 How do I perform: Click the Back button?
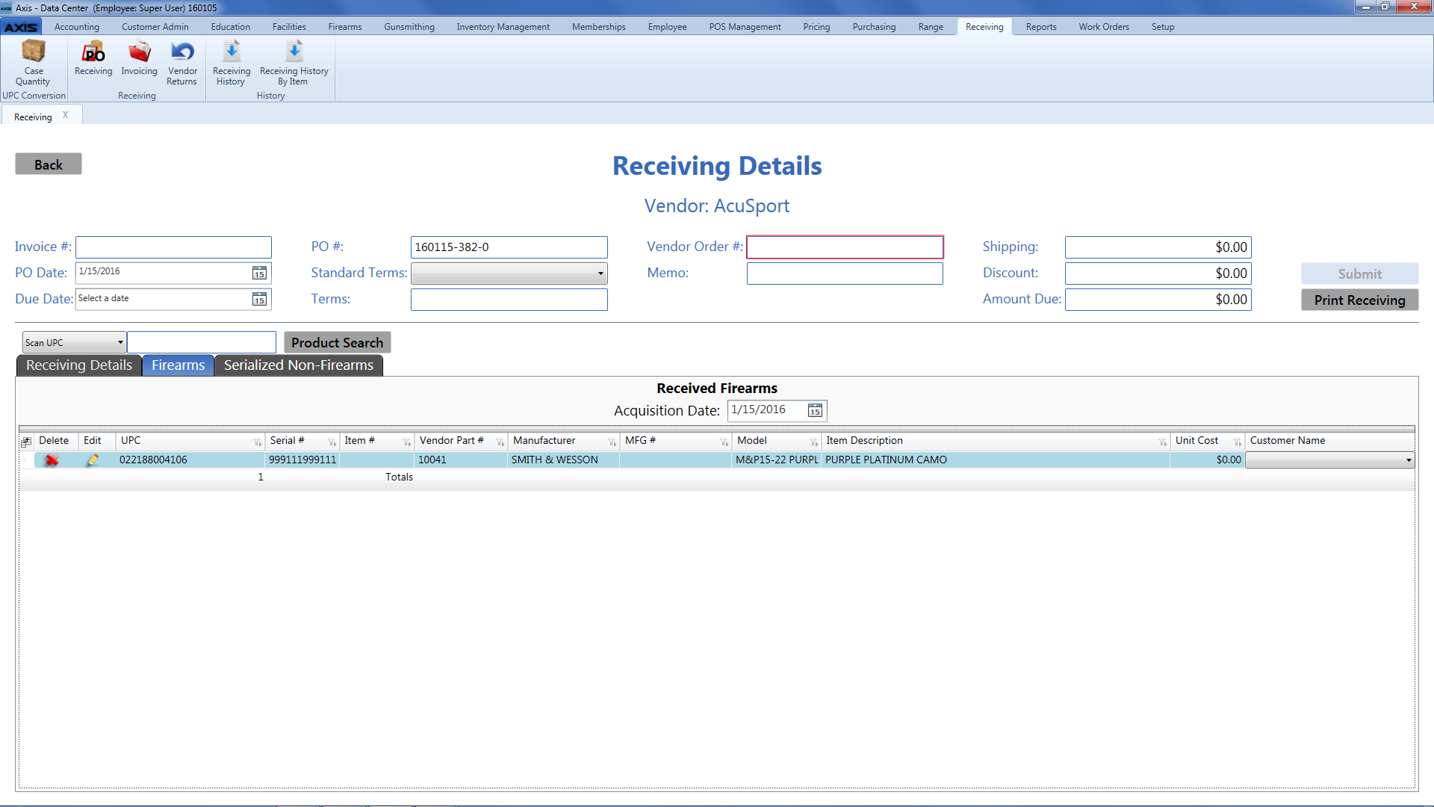pos(49,164)
